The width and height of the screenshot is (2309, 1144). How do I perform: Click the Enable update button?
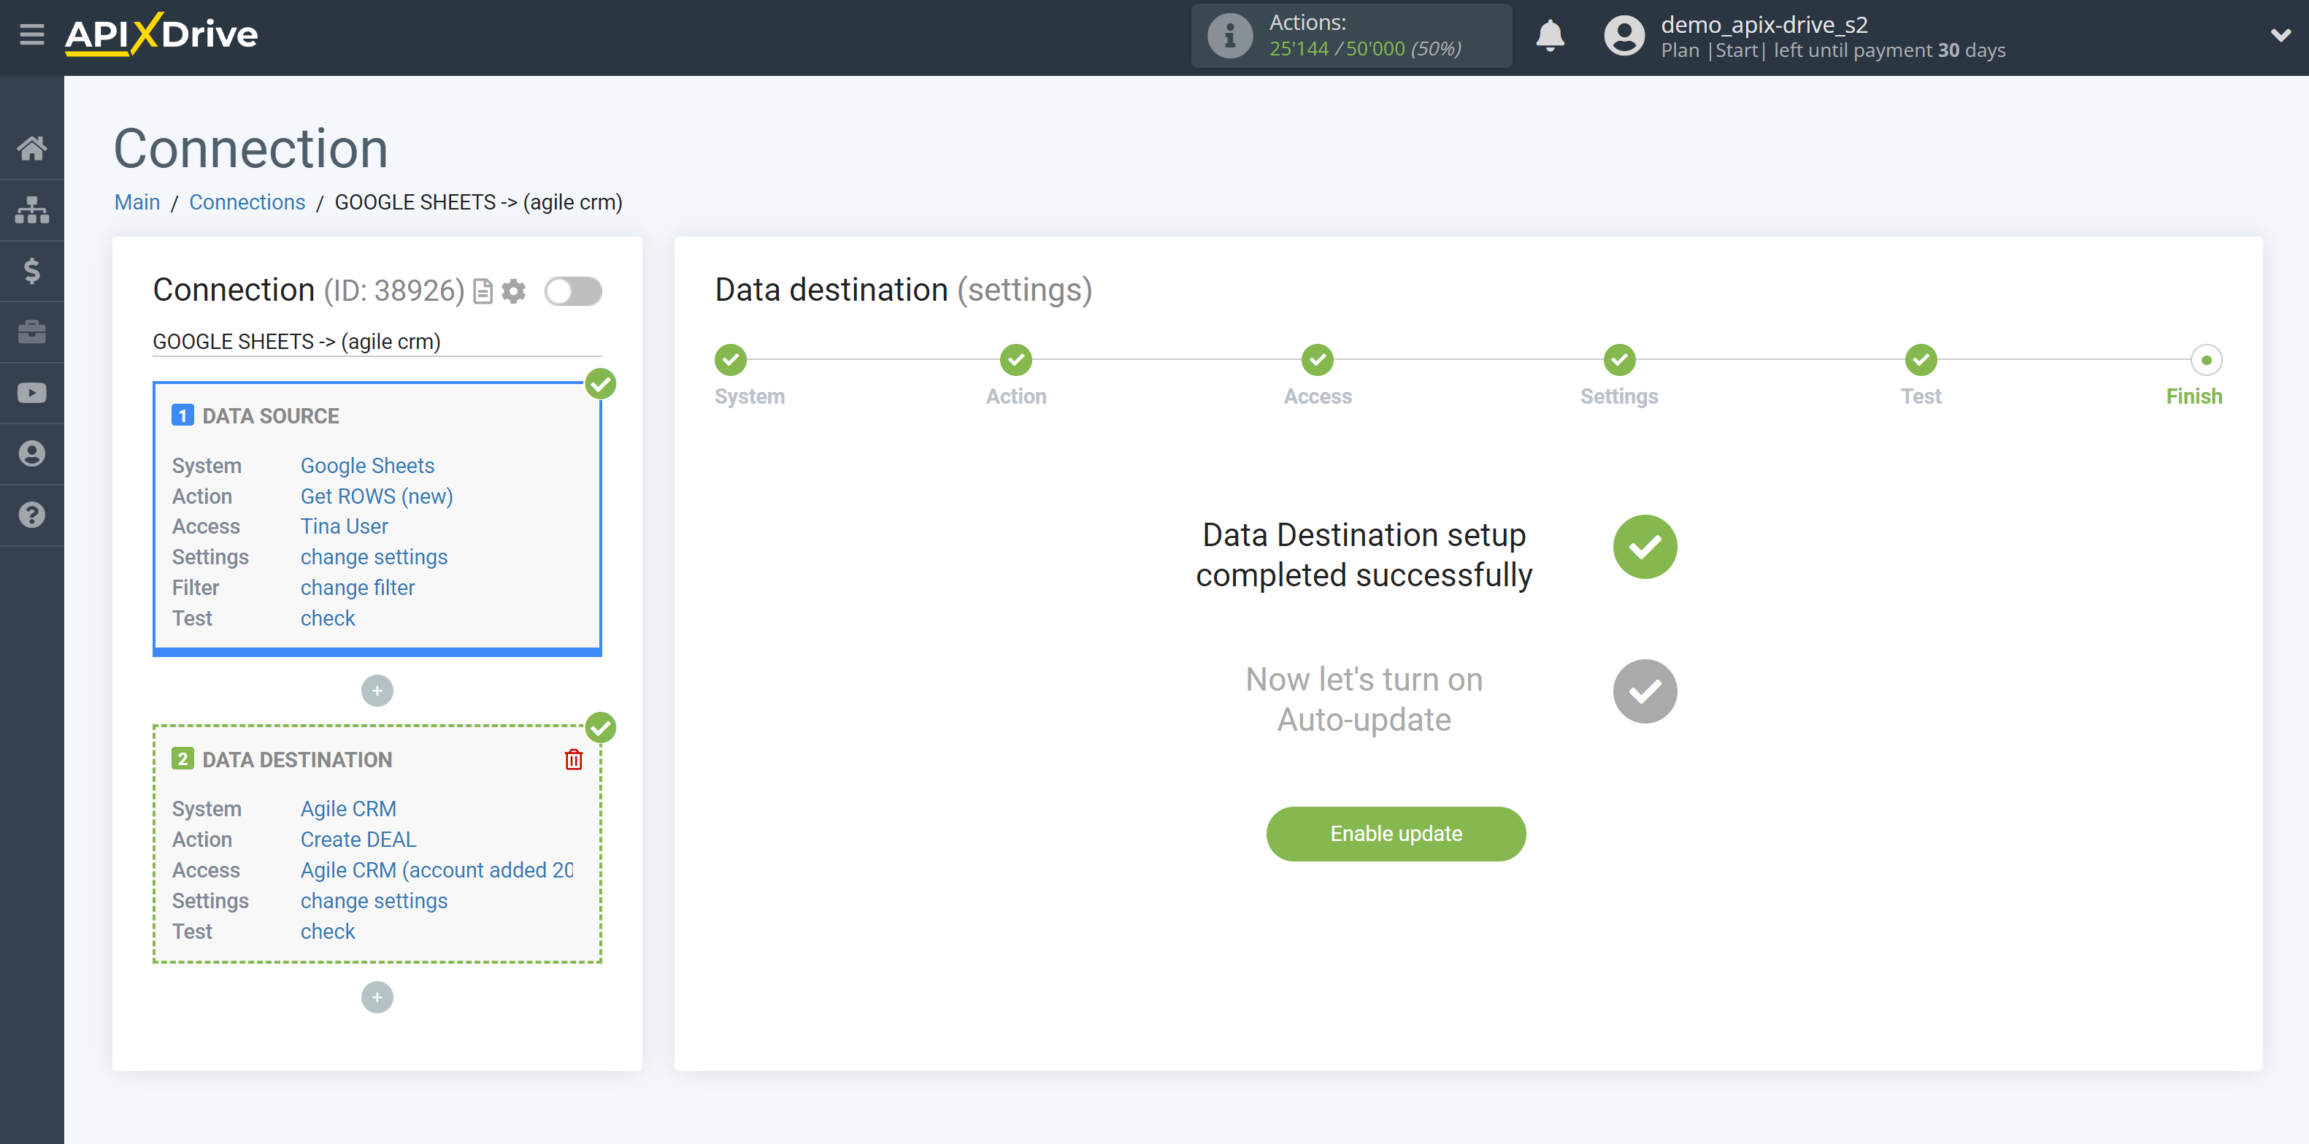(x=1396, y=833)
